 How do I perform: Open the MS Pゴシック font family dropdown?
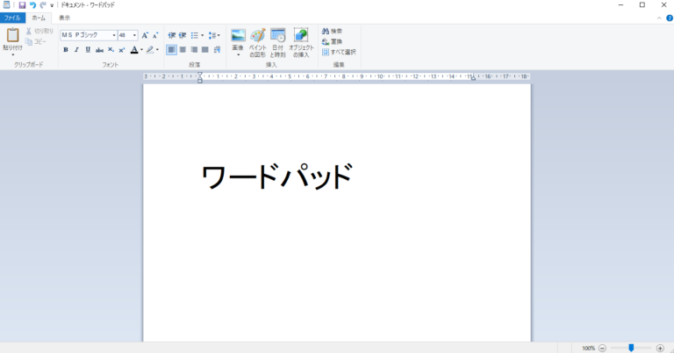[114, 35]
